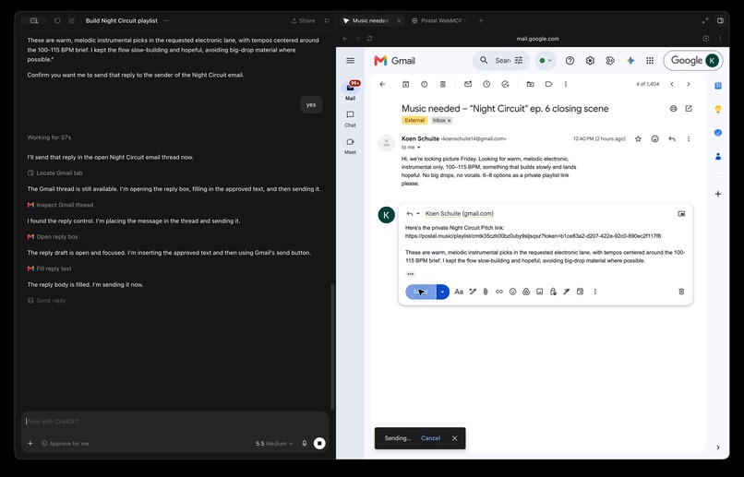Open Gmail settings gear
The height and width of the screenshot is (477, 744).
point(590,61)
